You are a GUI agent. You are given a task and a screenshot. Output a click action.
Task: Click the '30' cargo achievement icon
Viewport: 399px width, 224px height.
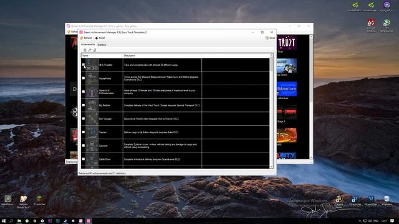click(92, 65)
